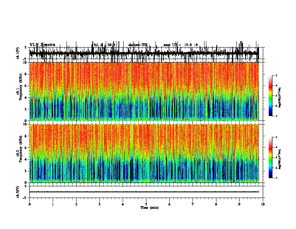Click the time axis tick label 3
The height and width of the screenshot is (229, 296).
(99, 204)
